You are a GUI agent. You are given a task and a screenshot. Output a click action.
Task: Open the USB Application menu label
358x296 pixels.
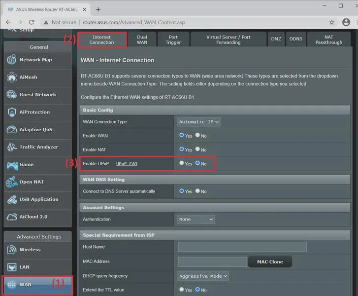point(39,199)
